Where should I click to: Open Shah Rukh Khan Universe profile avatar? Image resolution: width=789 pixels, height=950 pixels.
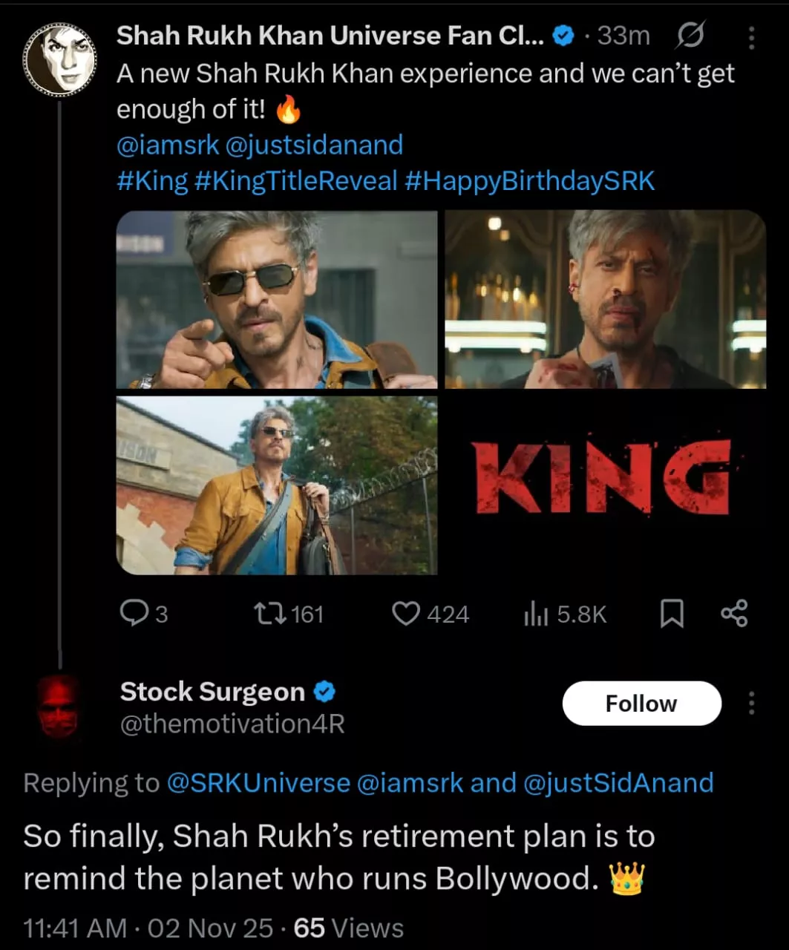click(x=59, y=59)
